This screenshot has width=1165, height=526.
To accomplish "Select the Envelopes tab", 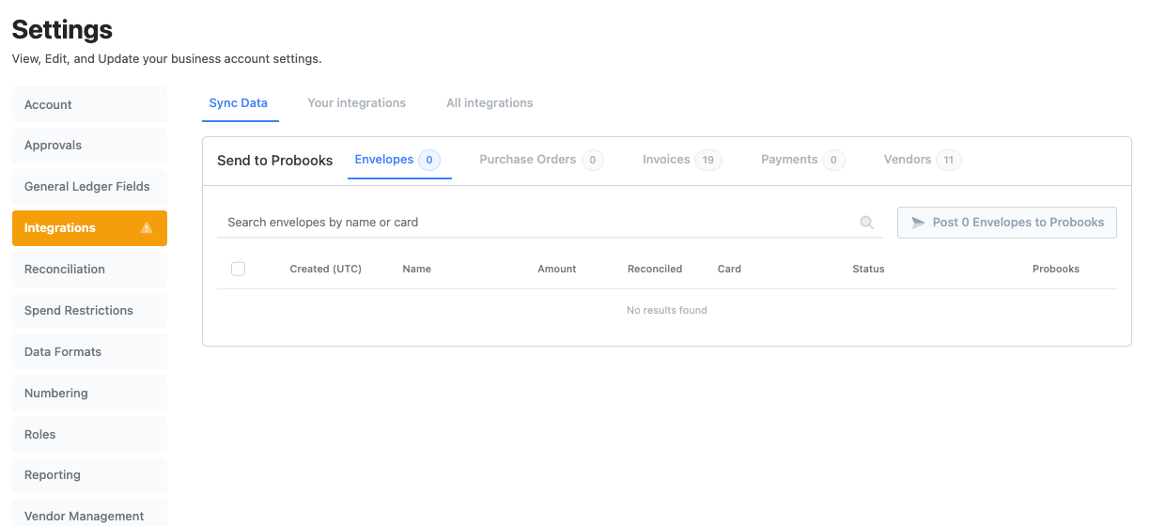I will pyautogui.click(x=397, y=160).
